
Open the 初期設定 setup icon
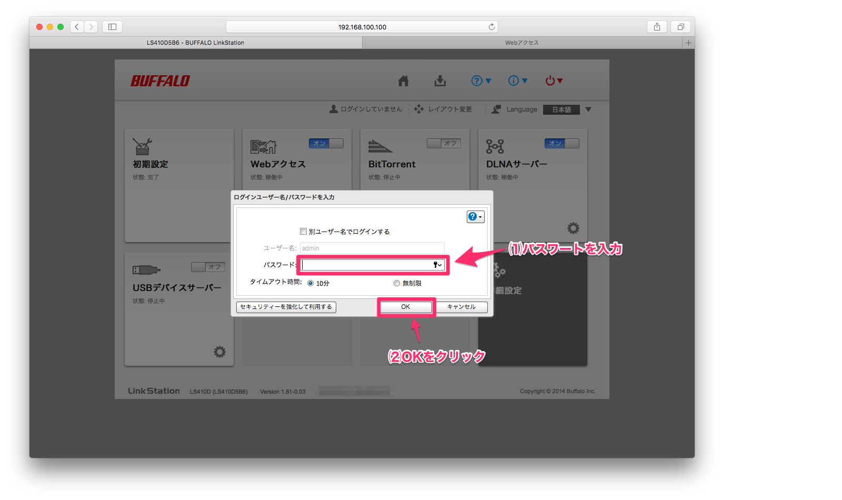tap(142, 146)
